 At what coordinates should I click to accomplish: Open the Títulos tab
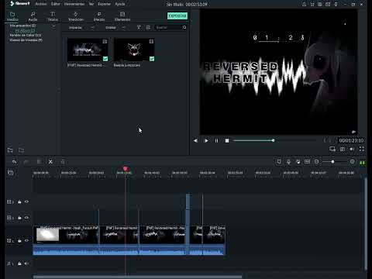[53, 16]
